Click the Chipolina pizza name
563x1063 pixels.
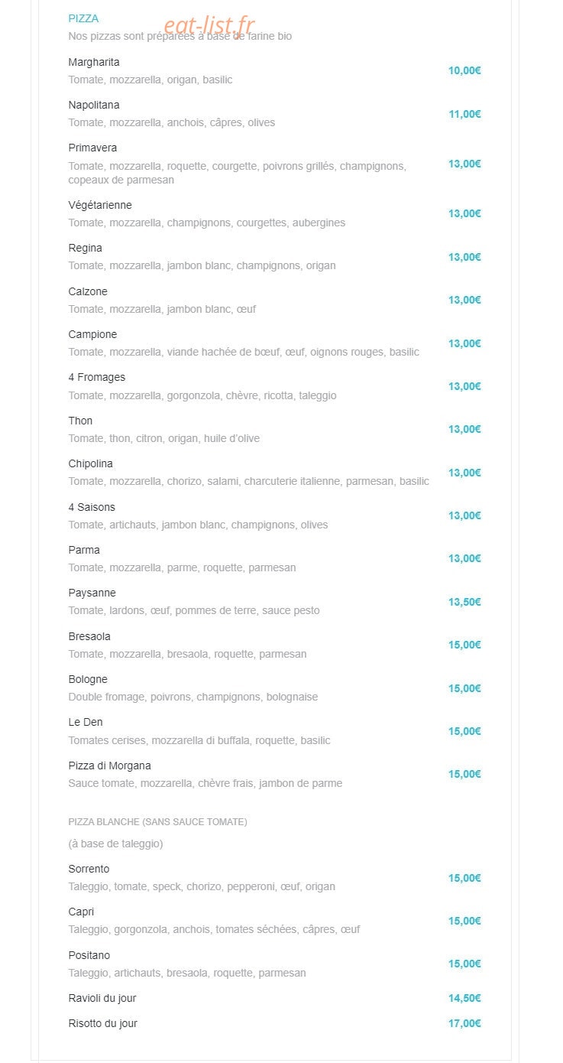91,463
